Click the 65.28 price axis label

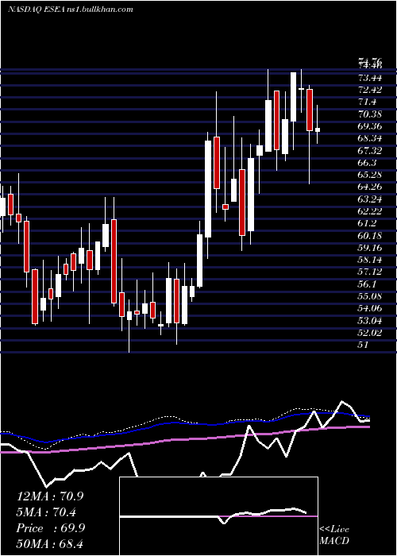point(370,175)
